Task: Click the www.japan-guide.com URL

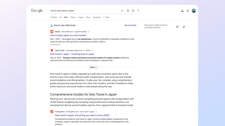Action: point(78,50)
